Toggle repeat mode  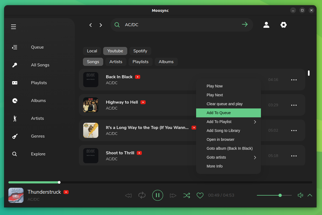click(142, 195)
